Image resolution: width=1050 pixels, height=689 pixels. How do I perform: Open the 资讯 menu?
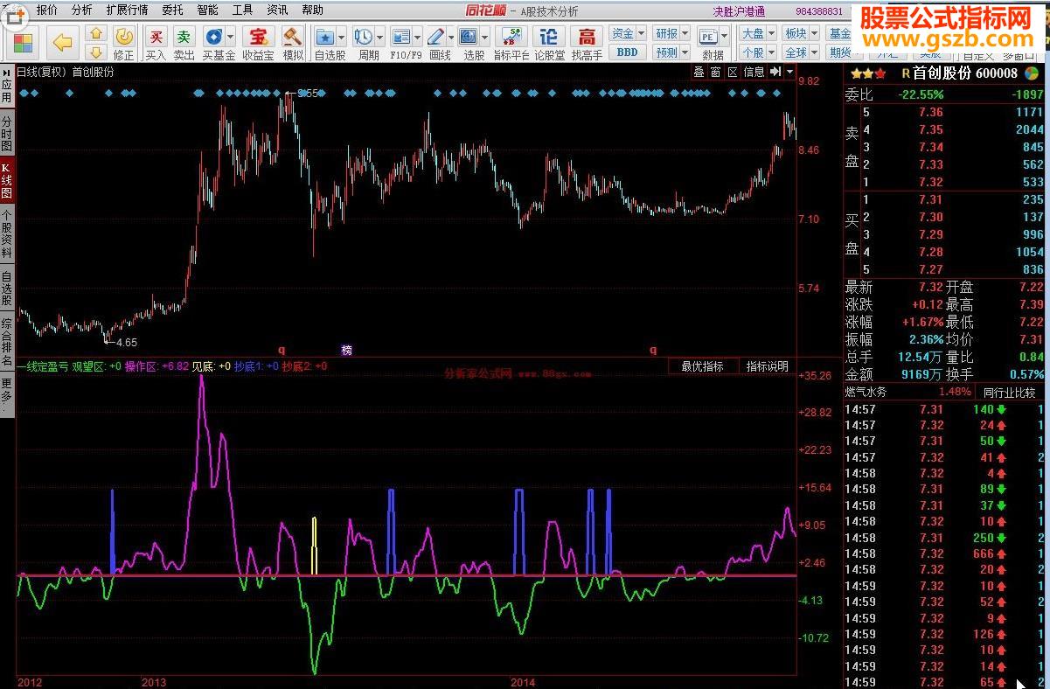tap(277, 10)
